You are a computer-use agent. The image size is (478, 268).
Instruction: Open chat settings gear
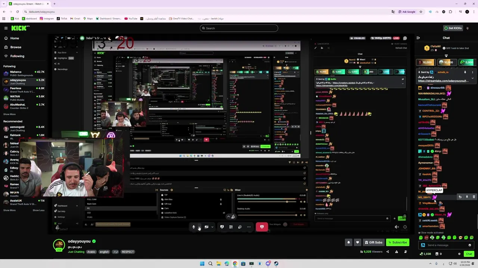point(459,254)
